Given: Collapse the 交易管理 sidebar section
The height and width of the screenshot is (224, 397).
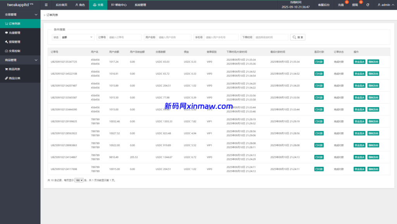Looking at the screenshot, I should coord(35,14).
